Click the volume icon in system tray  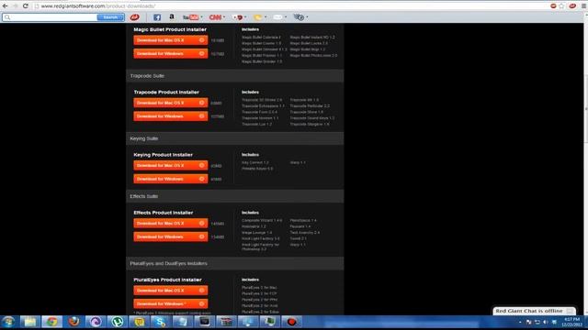pyautogui.click(x=546, y=322)
